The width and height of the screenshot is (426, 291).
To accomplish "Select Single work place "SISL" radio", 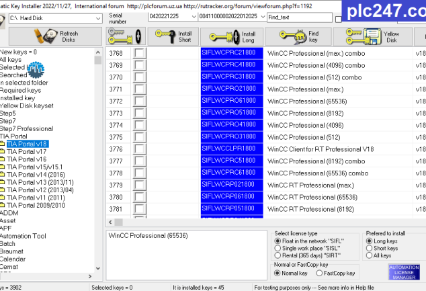I will [x=278, y=248].
